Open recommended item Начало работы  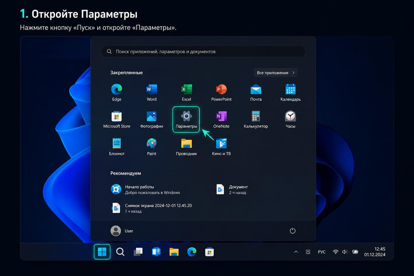point(146,189)
